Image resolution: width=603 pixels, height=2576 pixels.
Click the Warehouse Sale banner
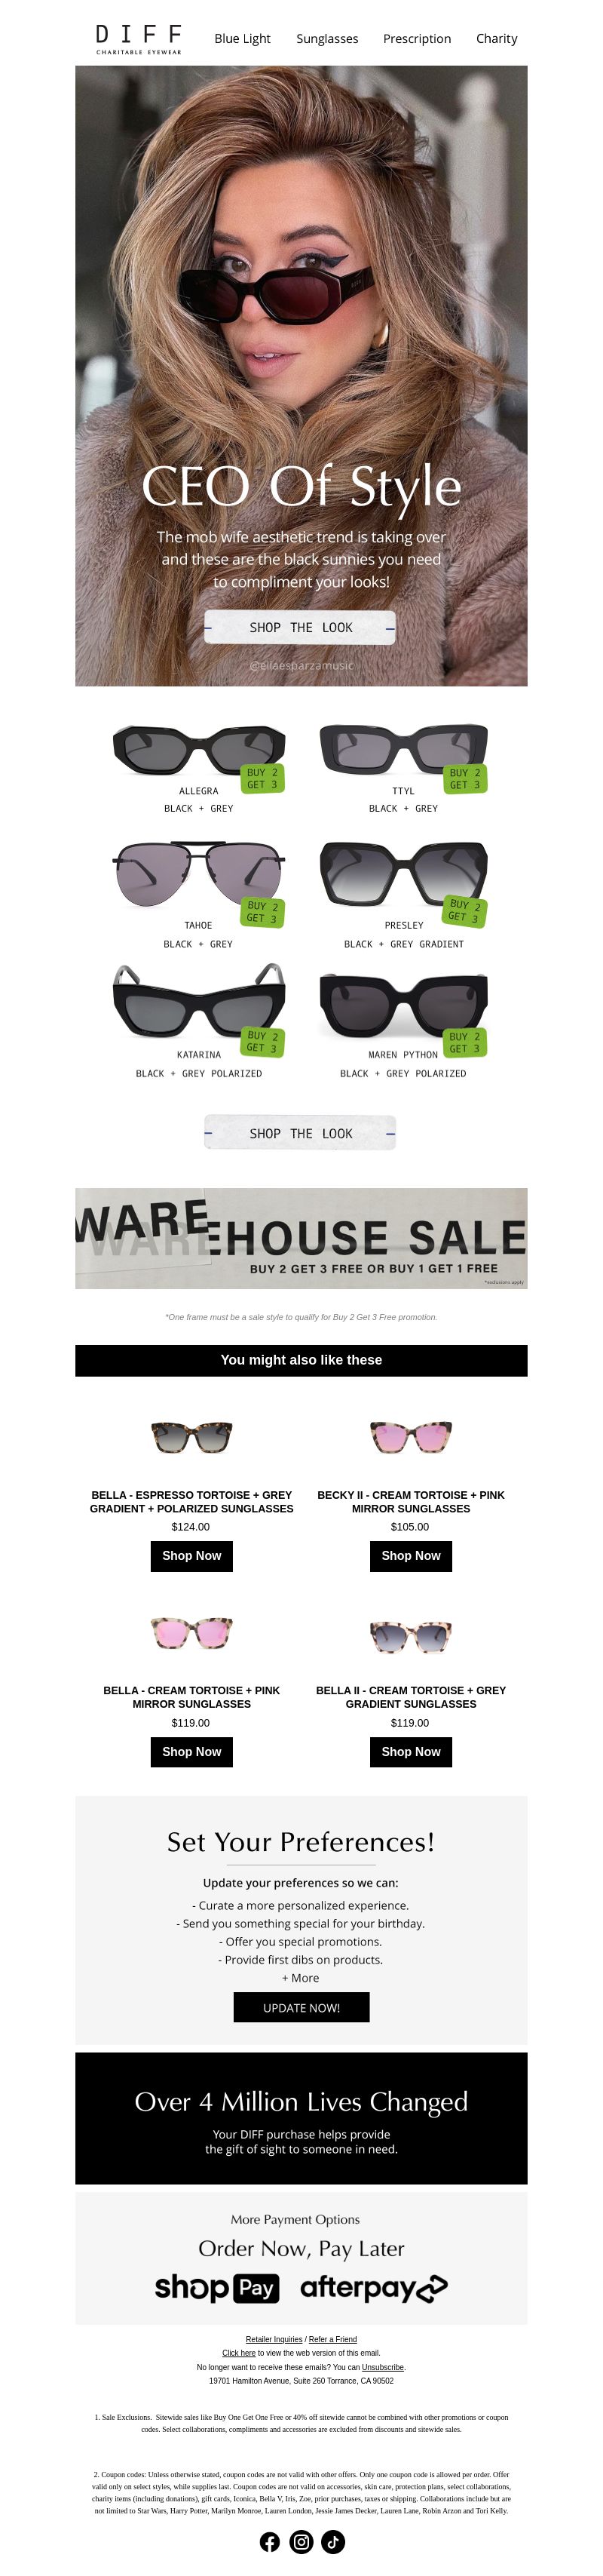coord(301,1238)
